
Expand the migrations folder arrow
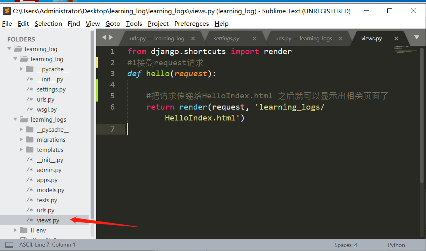click(21, 139)
